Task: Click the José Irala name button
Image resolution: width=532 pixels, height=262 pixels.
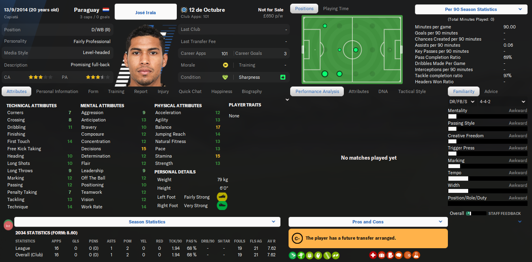Action: point(145,12)
